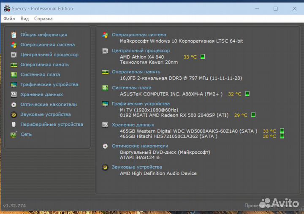304x214 pixels.
Task: Open Графические устройства sidebar section
Action: [49, 84]
